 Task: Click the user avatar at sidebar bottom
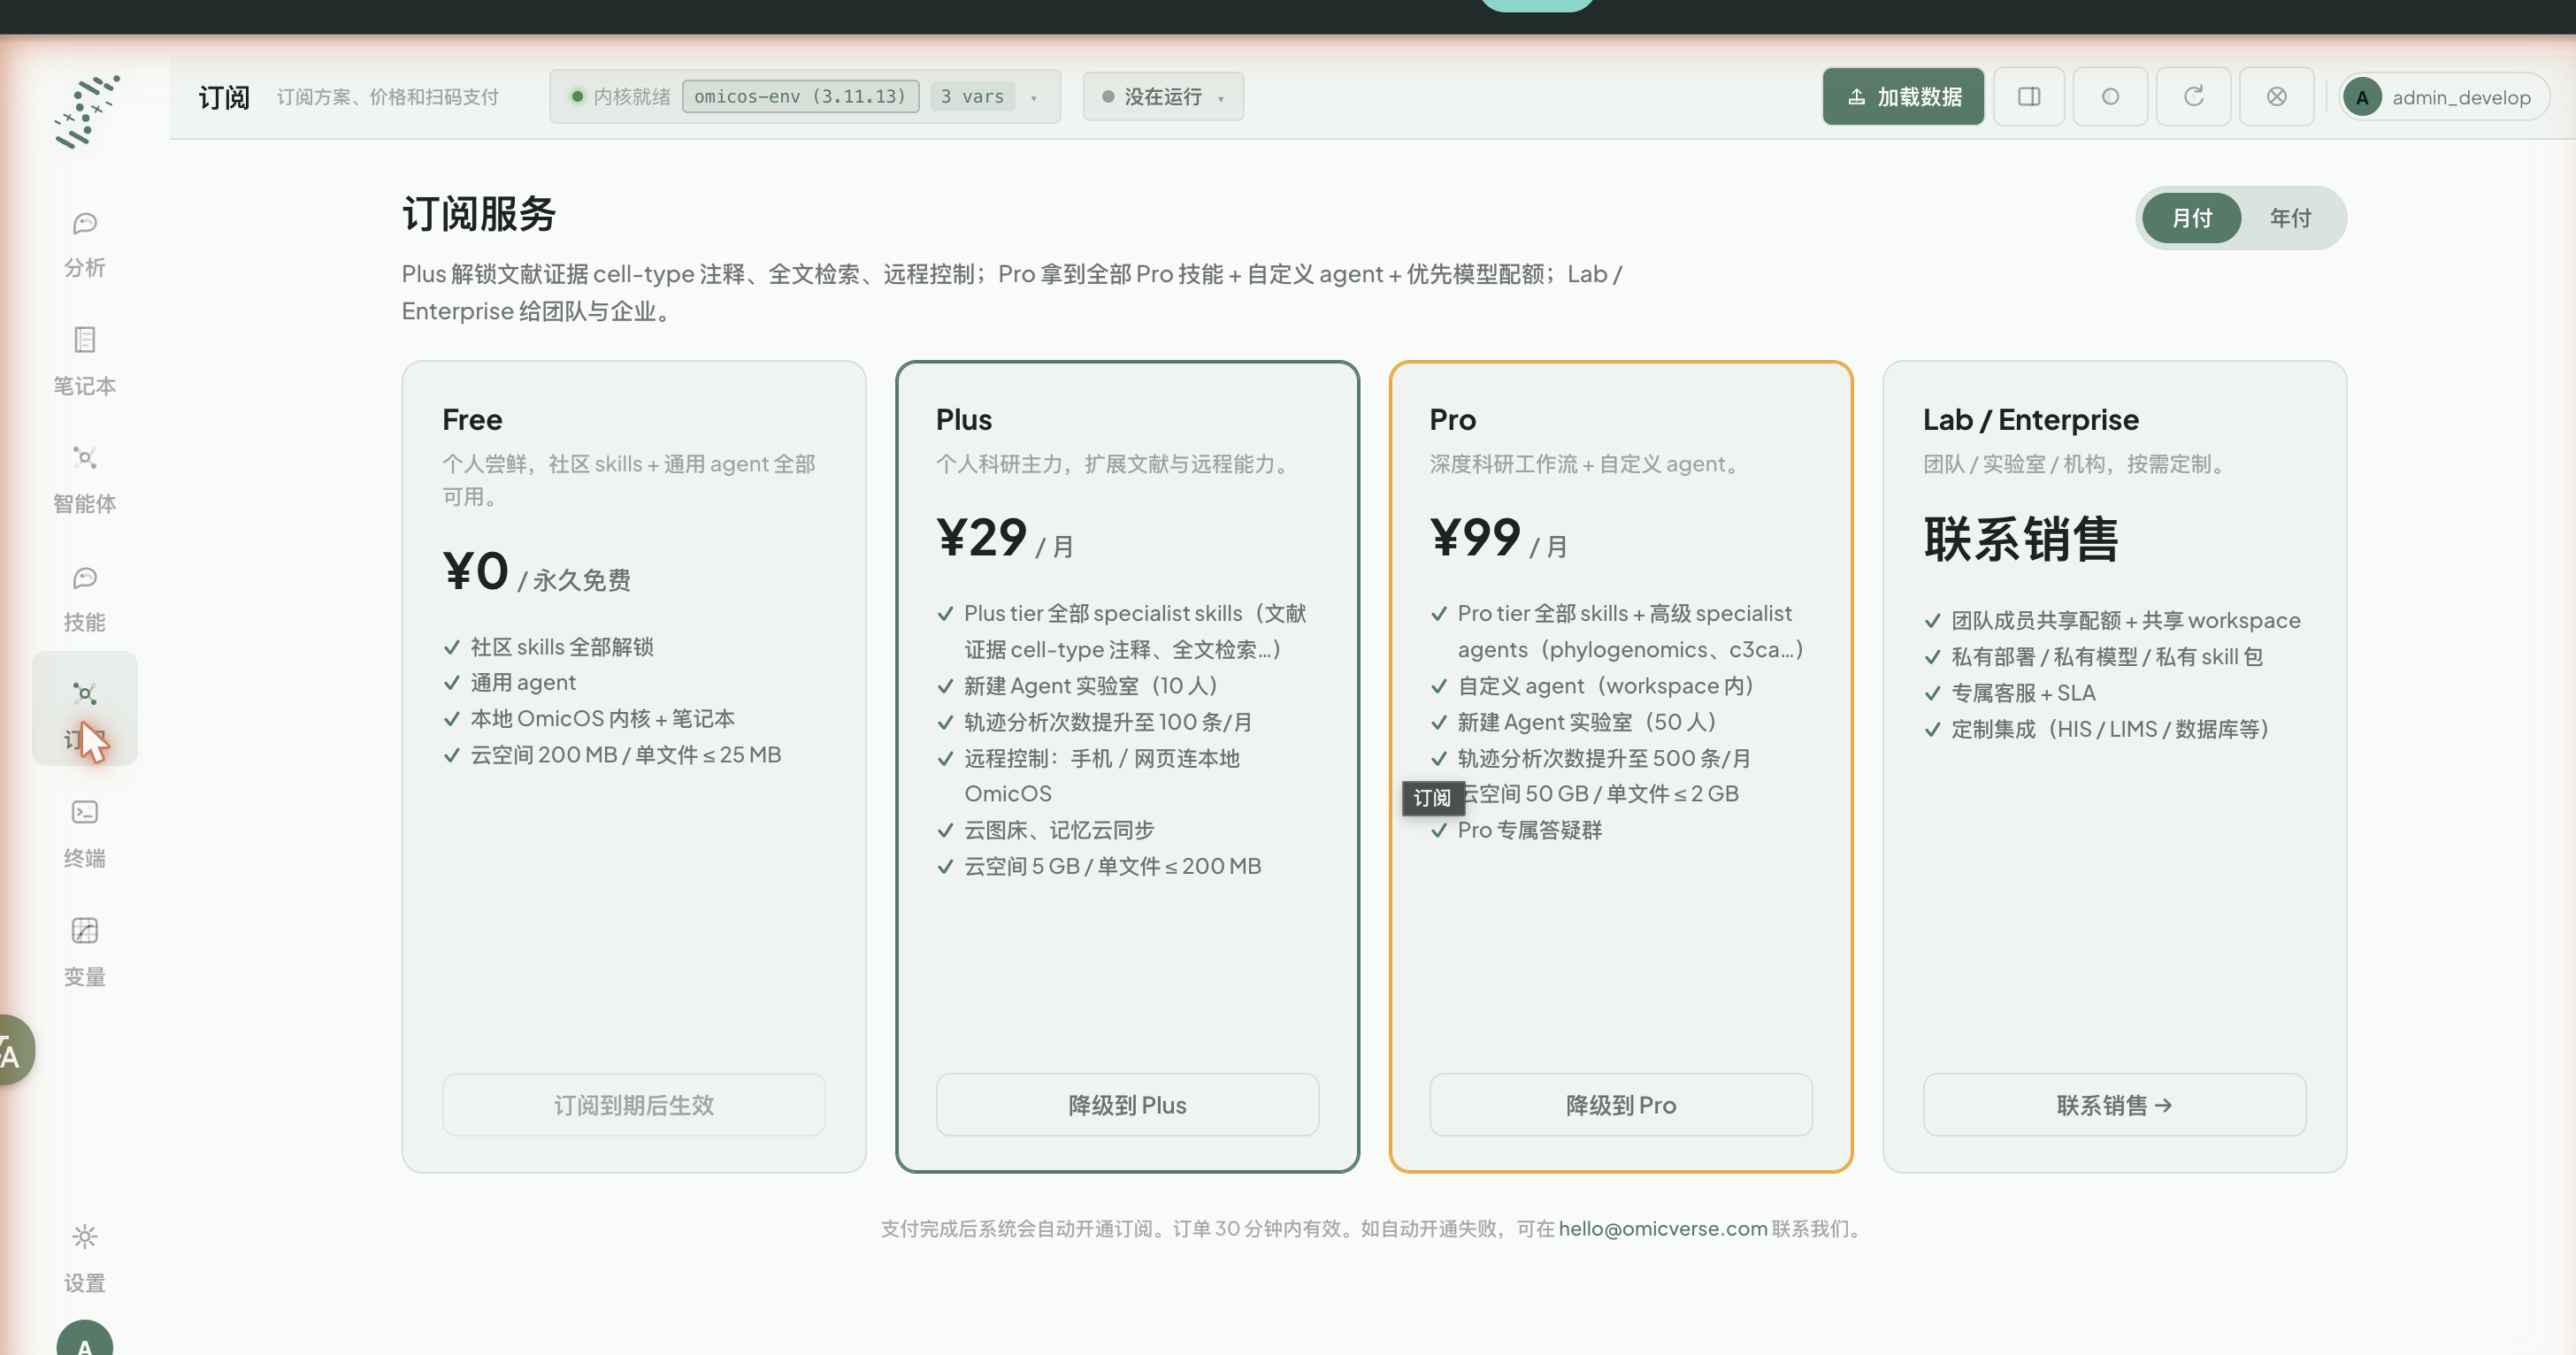point(84,1340)
